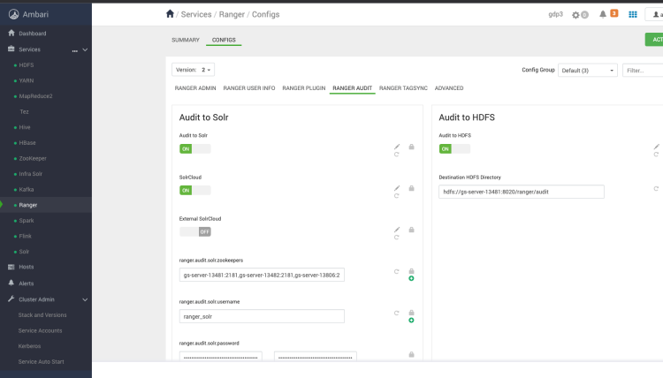This screenshot has height=378, width=663.
Task: Click Ranger in the breadcrumb
Action: click(232, 14)
